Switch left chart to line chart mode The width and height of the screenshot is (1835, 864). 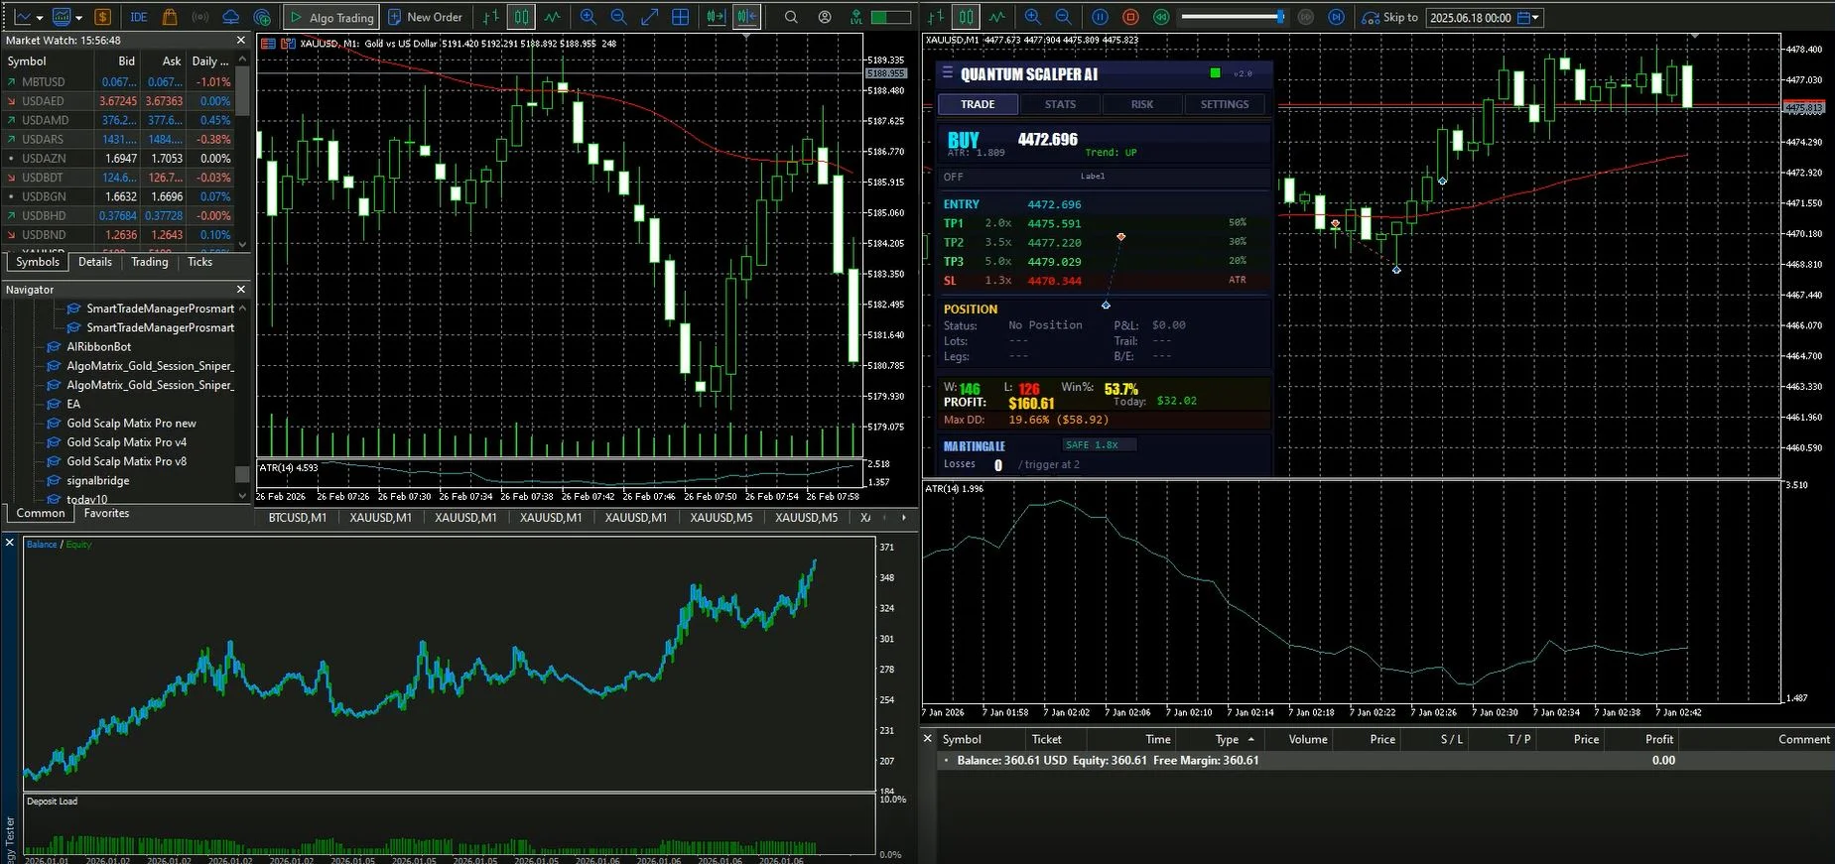pos(552,17)
